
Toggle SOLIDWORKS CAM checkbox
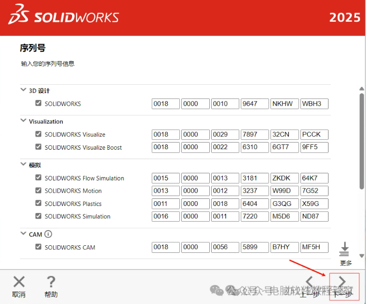point(38,247)
